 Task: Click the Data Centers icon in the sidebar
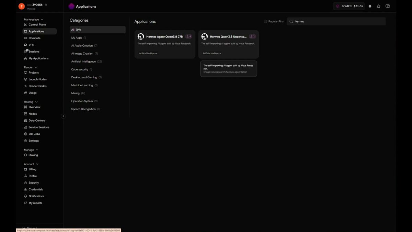coord(26,121)
